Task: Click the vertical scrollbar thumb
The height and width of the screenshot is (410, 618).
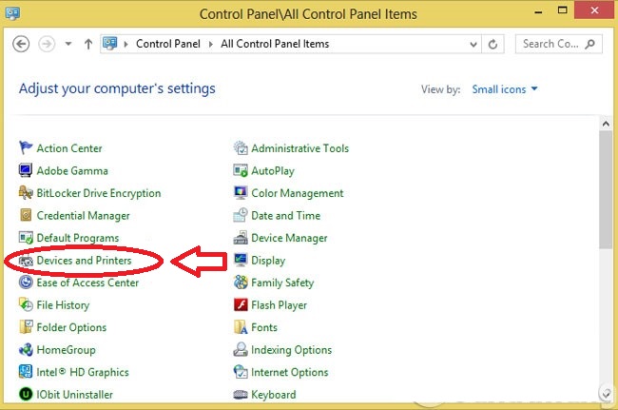Action: [606, 188]
